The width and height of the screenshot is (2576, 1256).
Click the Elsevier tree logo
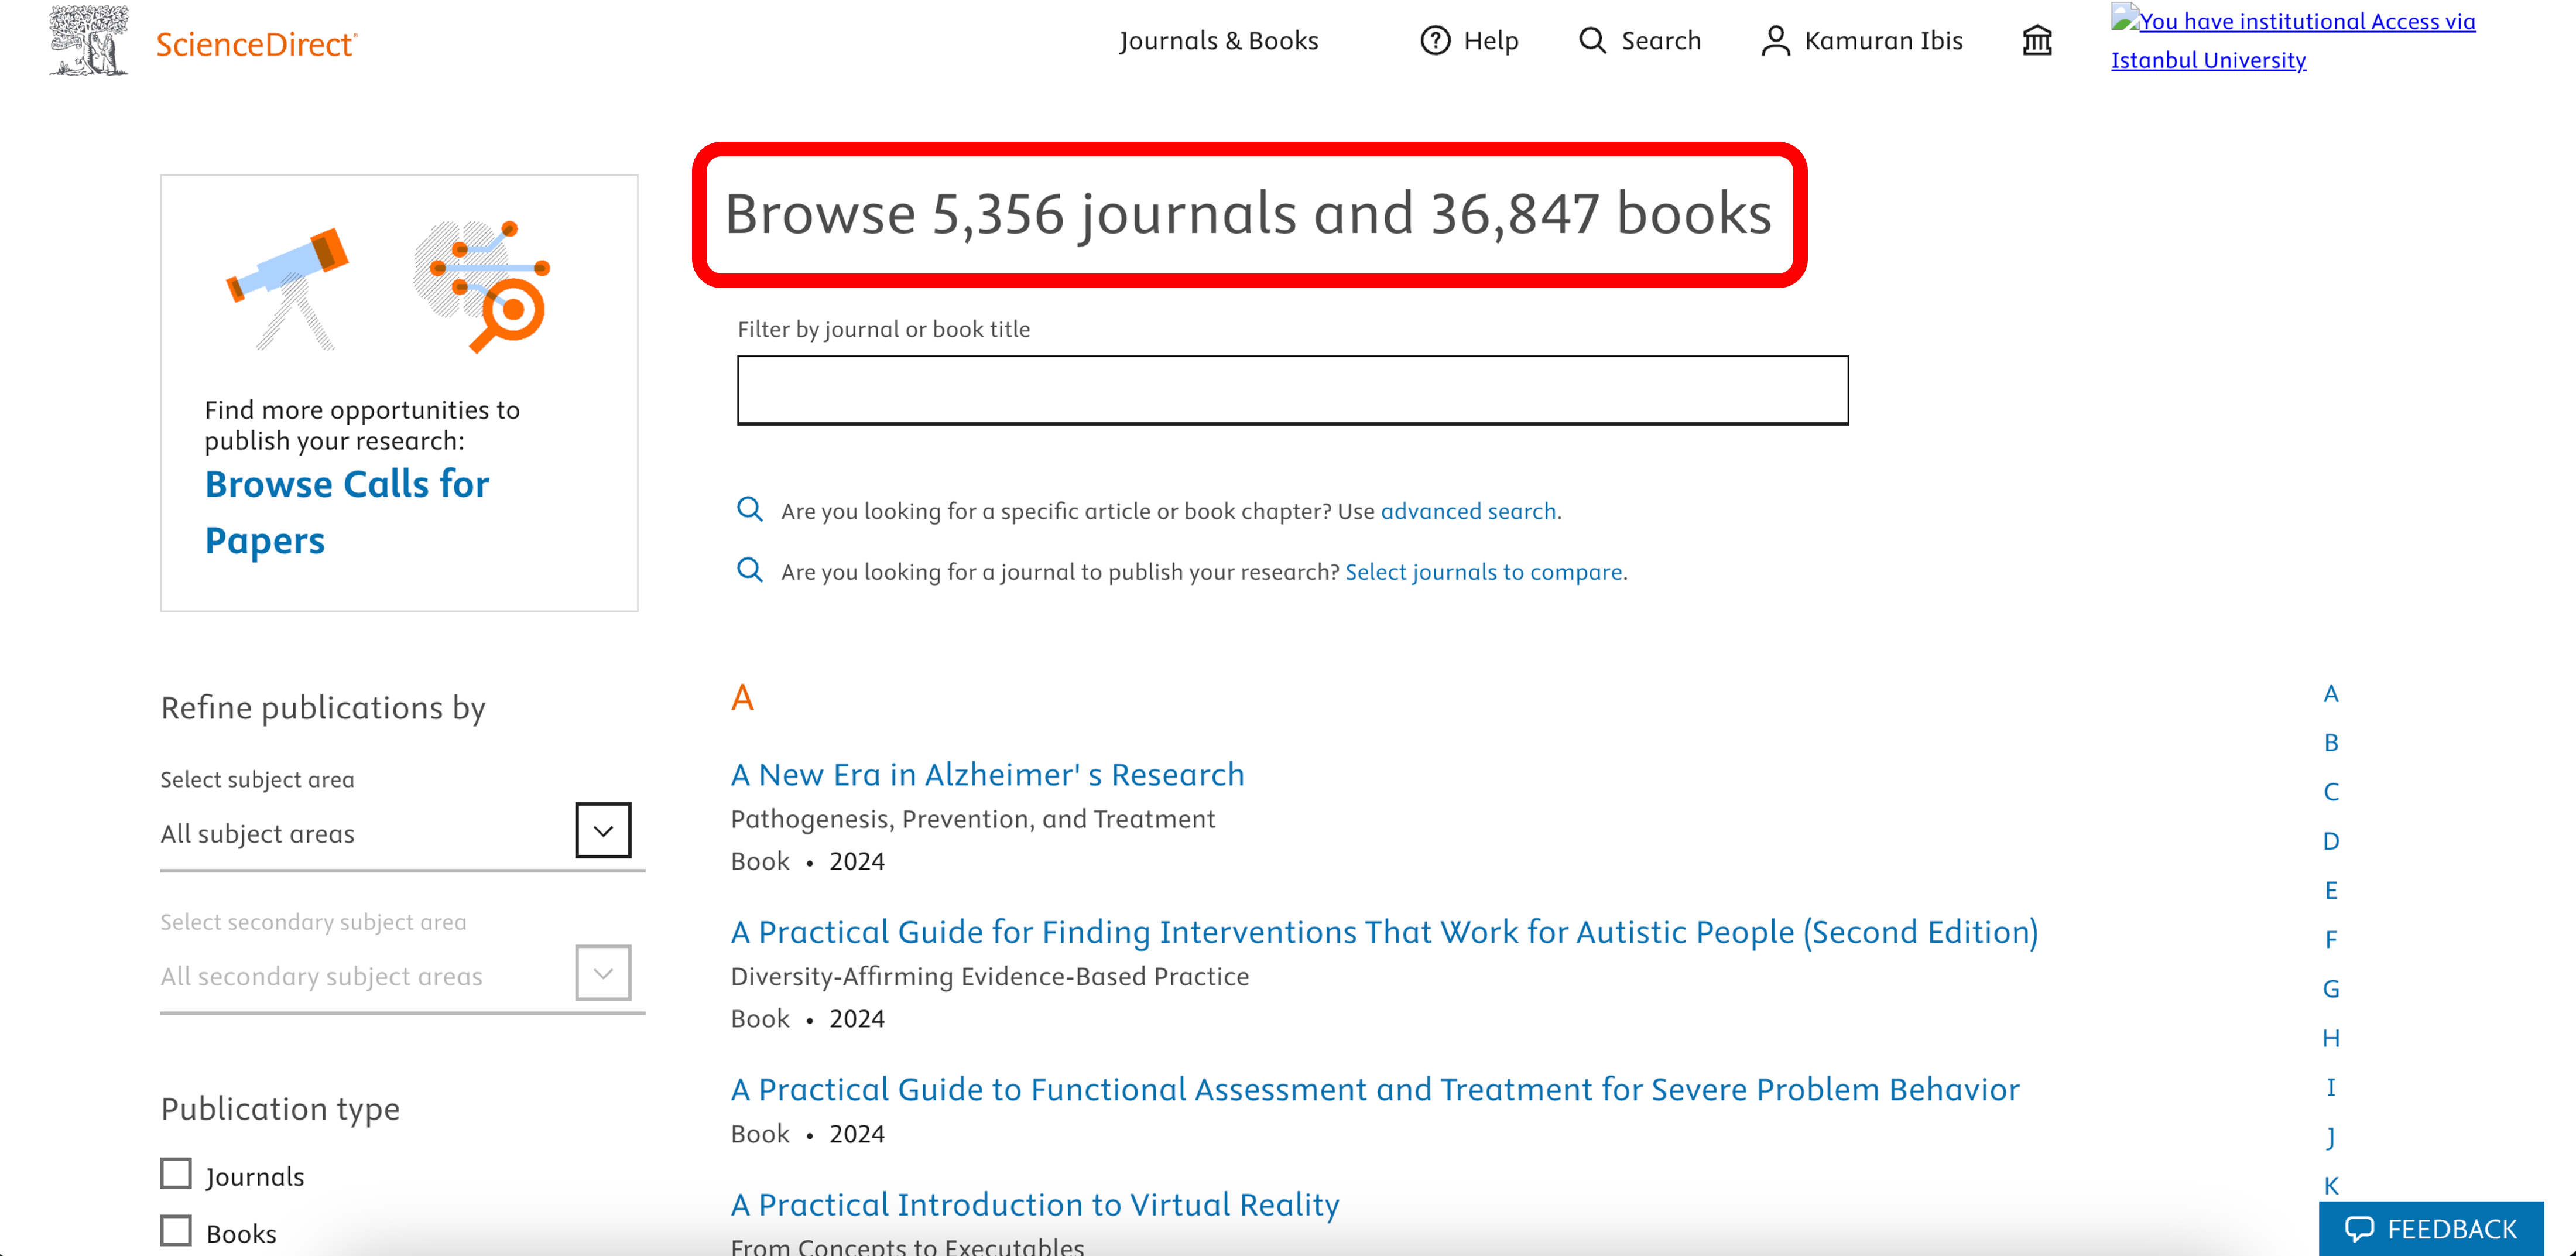(89, 40)
